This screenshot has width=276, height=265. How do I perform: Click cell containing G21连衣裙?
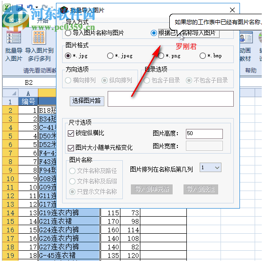(x=69, y=221)
